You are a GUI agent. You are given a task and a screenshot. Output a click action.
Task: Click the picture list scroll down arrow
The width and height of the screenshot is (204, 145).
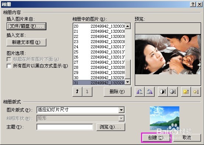tap(128, 82)
